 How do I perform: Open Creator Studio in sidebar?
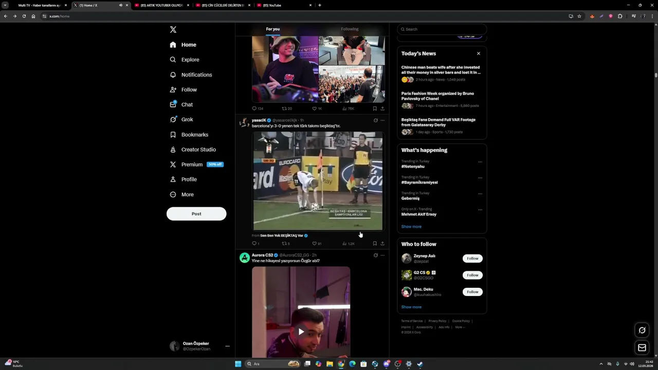tap(193, 150)
